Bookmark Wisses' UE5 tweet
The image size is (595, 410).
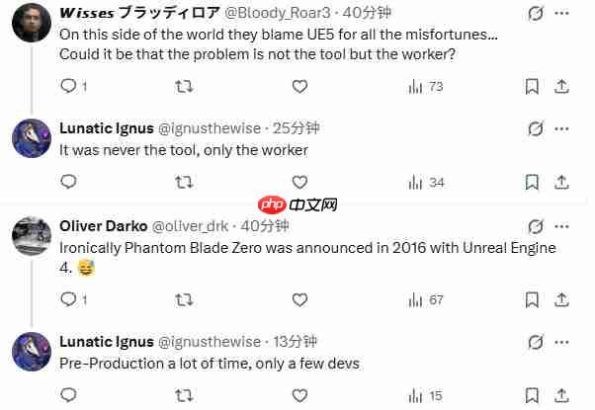532,87
